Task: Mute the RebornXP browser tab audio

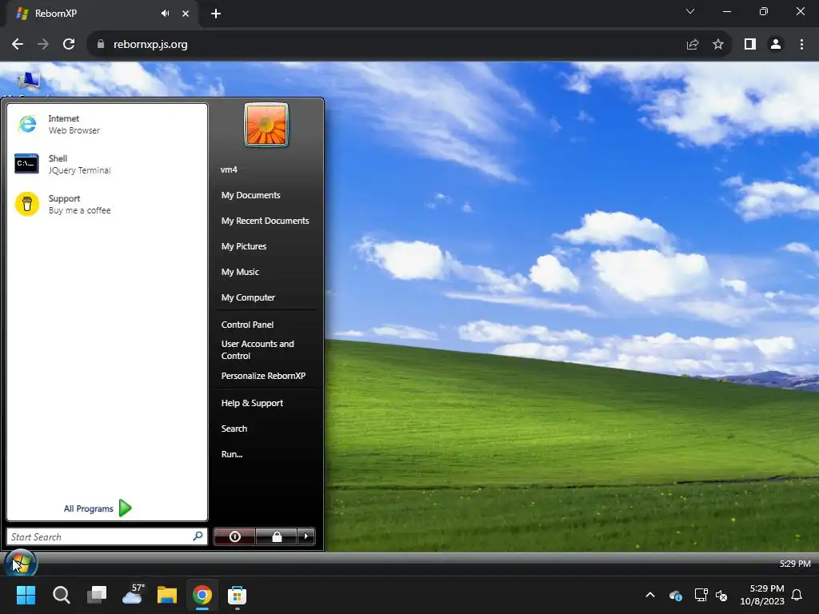Action: tap(165, 14)
